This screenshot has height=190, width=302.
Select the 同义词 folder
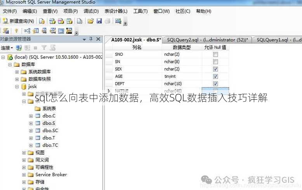pos(42,160)
